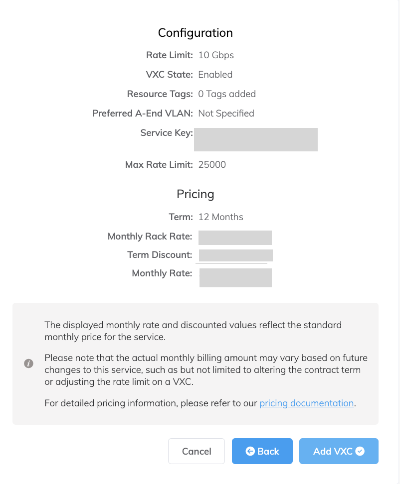Click the VXC State Enabled value
The width and height of the screenshot is (400, 484).
coord(215,74)
